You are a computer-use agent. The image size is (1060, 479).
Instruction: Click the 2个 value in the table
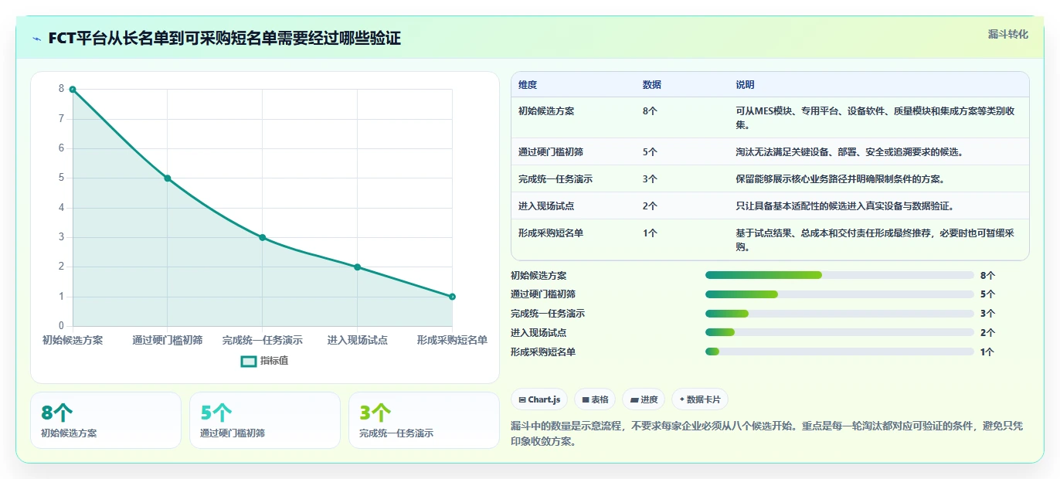pyautogui.click(x=650, y=206)
